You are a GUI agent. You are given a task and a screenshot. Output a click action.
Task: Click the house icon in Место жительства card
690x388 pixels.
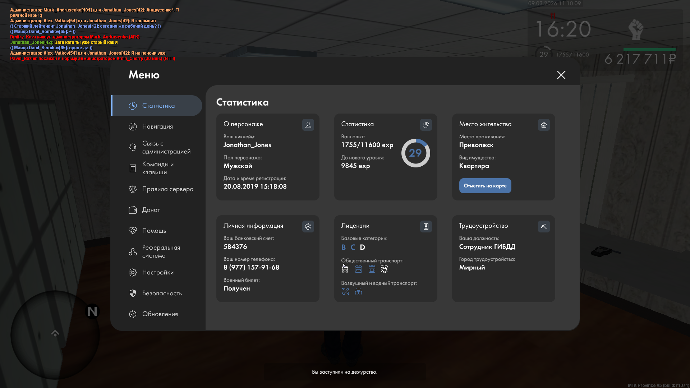(544, 125)
